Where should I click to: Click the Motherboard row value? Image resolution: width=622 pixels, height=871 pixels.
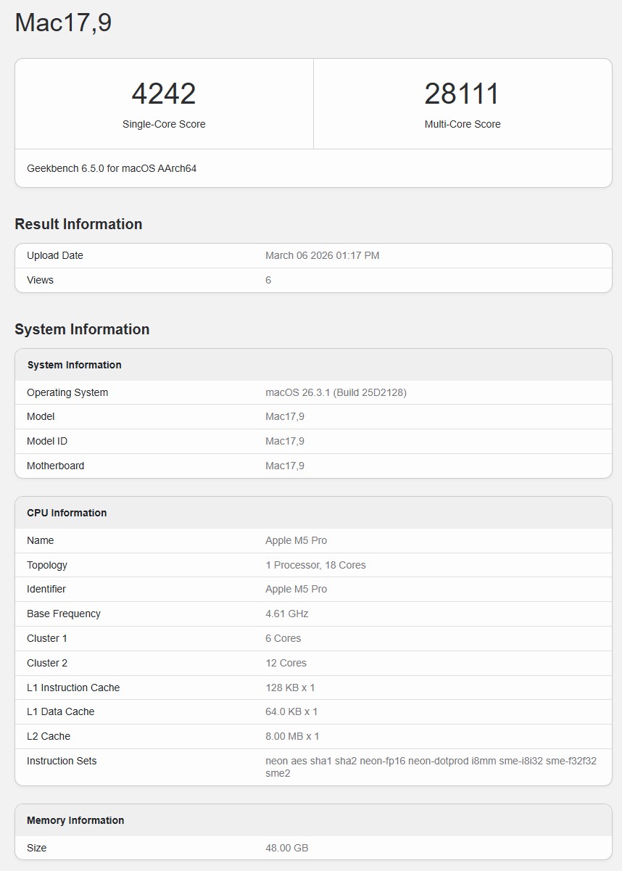click(x=285, y=466)
